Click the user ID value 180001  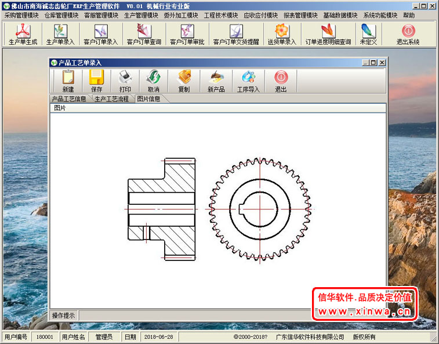(45, 337)
